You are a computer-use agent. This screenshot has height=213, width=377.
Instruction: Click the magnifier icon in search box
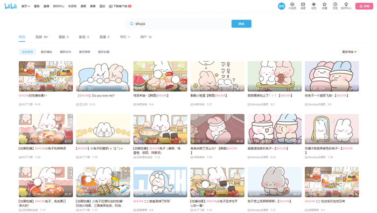131,24
